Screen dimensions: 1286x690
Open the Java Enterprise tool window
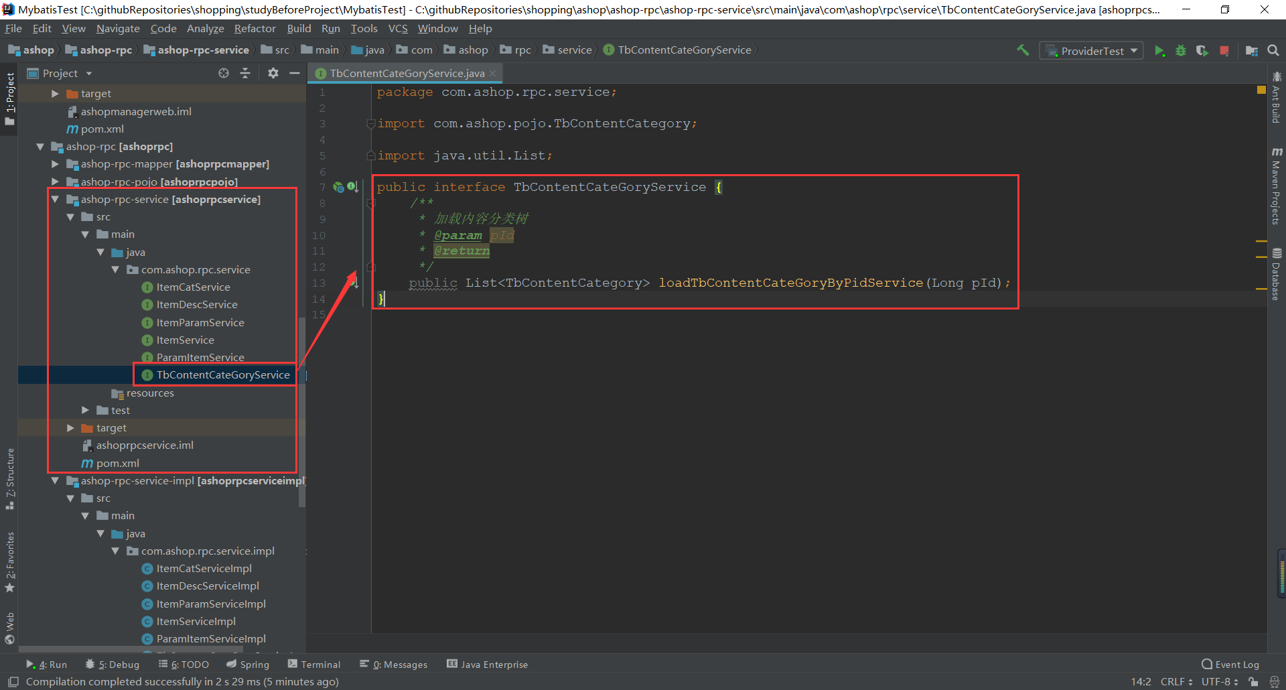pos(488,665)
